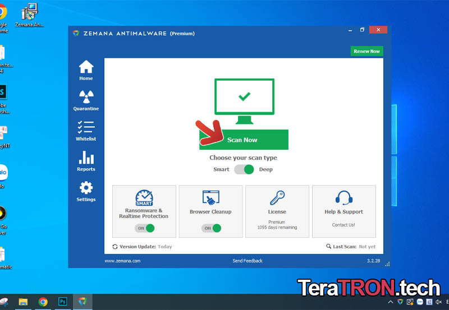Restore down the Zemana window
The width and height of the screenshot is (449, 310).
(x=362, y=30)
